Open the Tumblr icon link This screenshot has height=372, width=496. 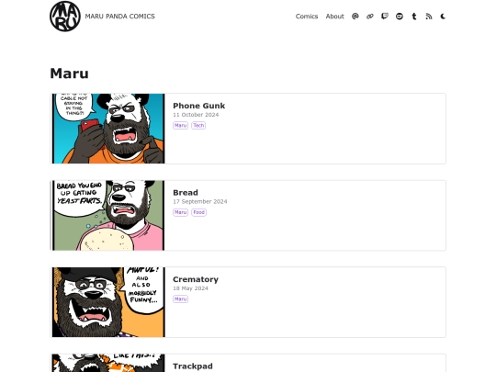tap(414, 17)
